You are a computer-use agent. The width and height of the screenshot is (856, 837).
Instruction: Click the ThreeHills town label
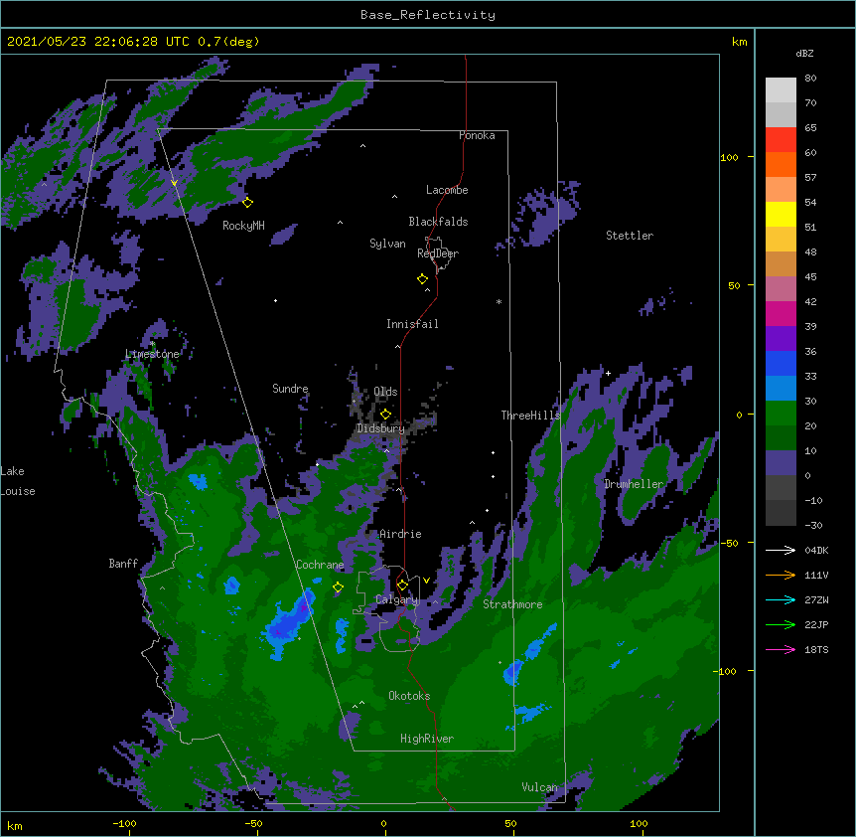pyautogui.click(x=531, y=416)
